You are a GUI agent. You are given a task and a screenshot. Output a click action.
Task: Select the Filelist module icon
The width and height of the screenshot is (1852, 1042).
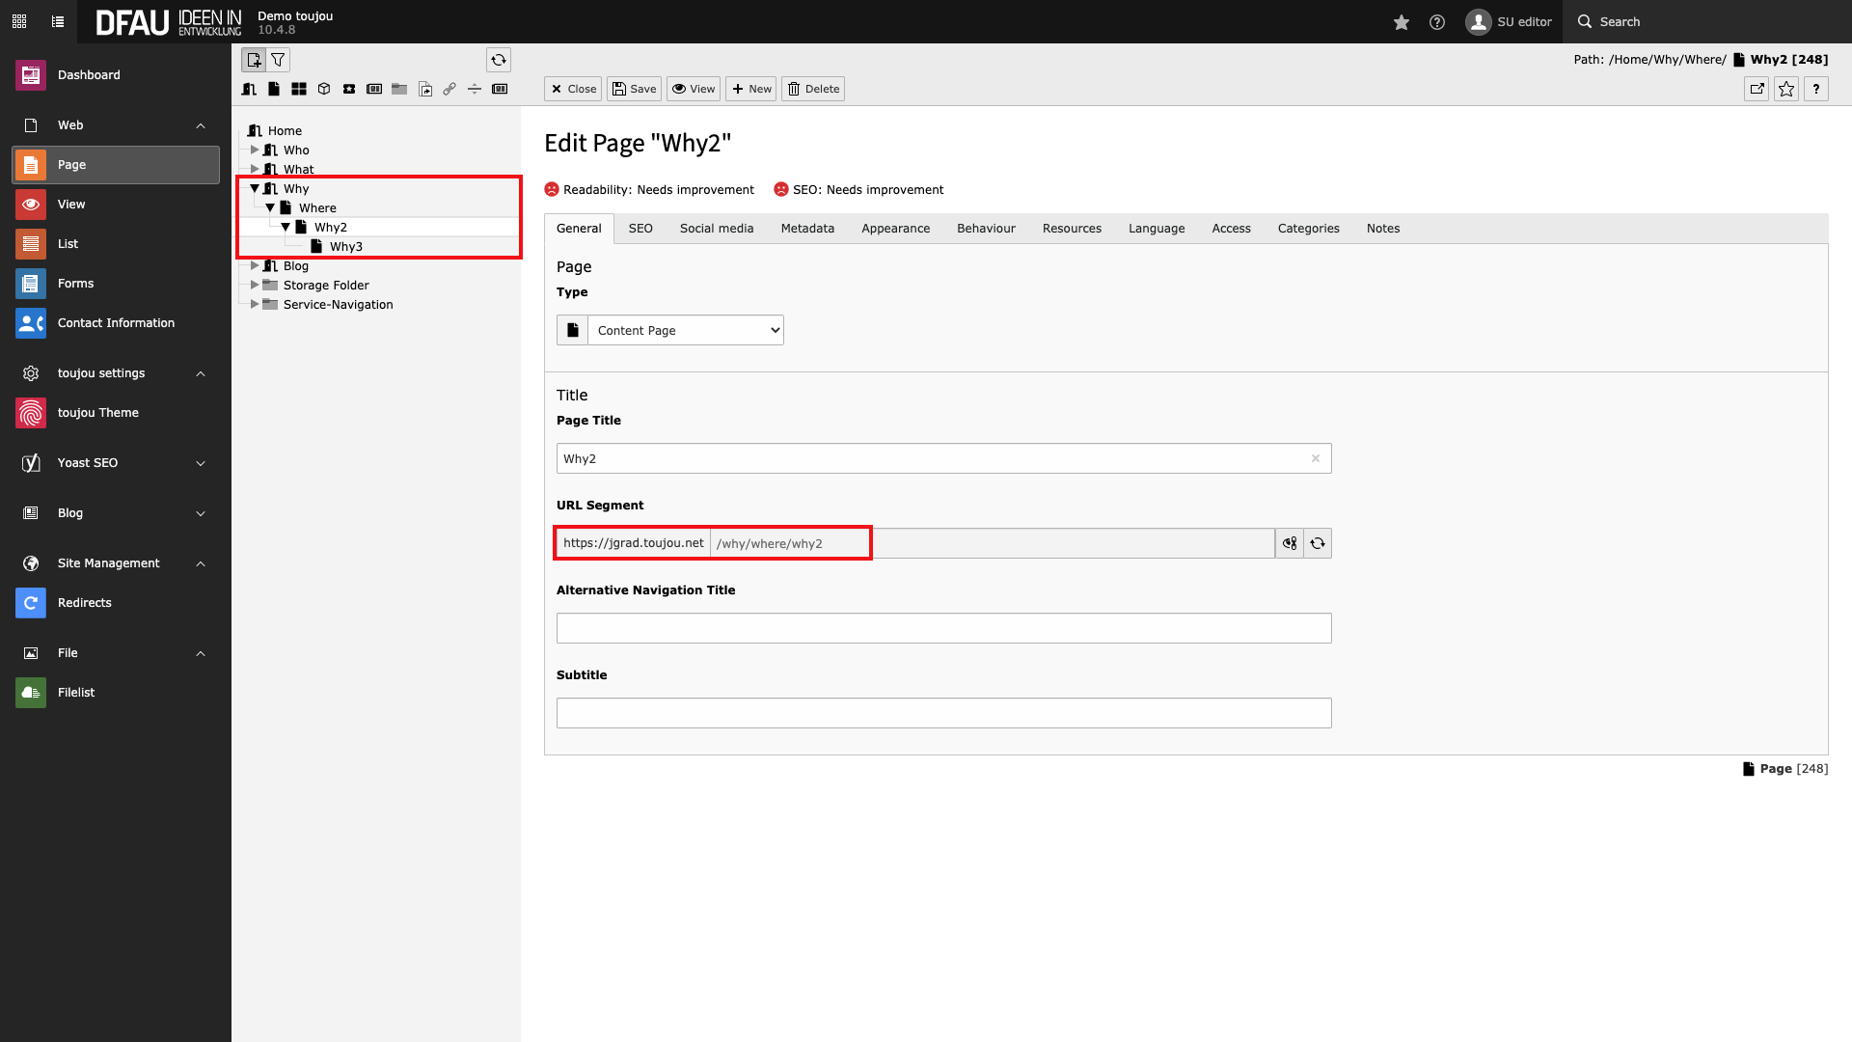point(30,692)
